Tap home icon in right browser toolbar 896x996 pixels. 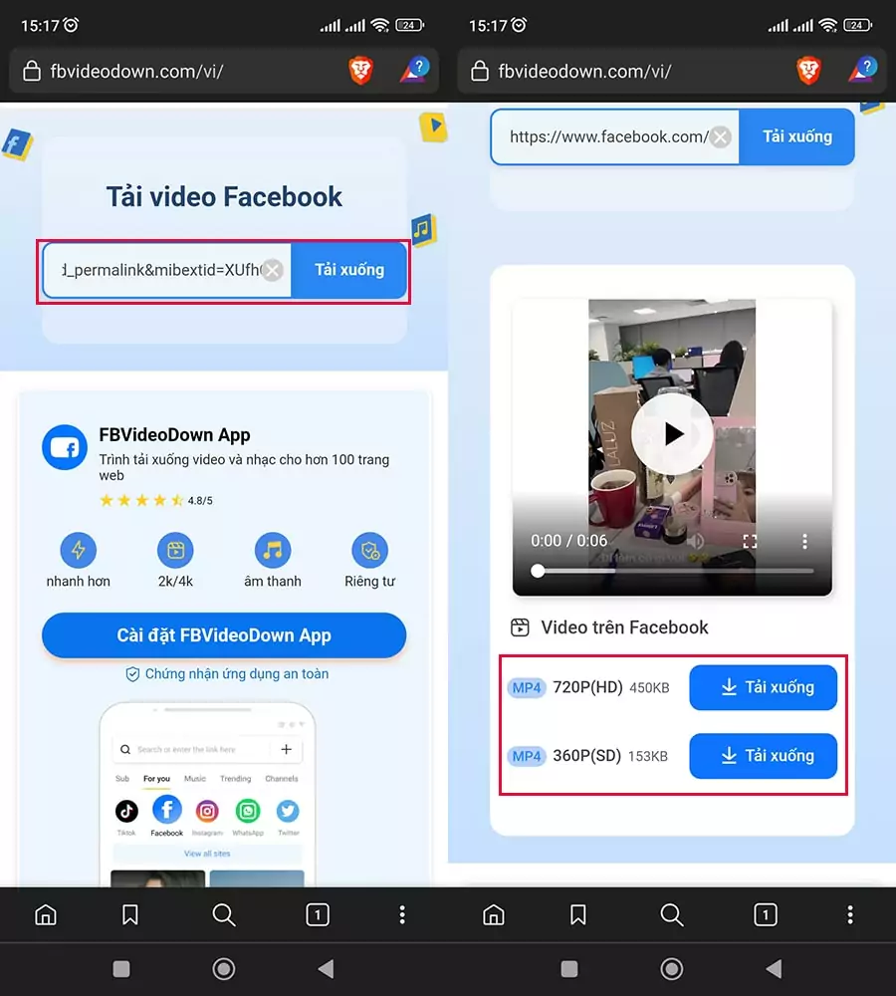pos(494,914)
